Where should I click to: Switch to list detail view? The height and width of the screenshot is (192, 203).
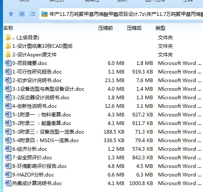click(x=32, y=14)
